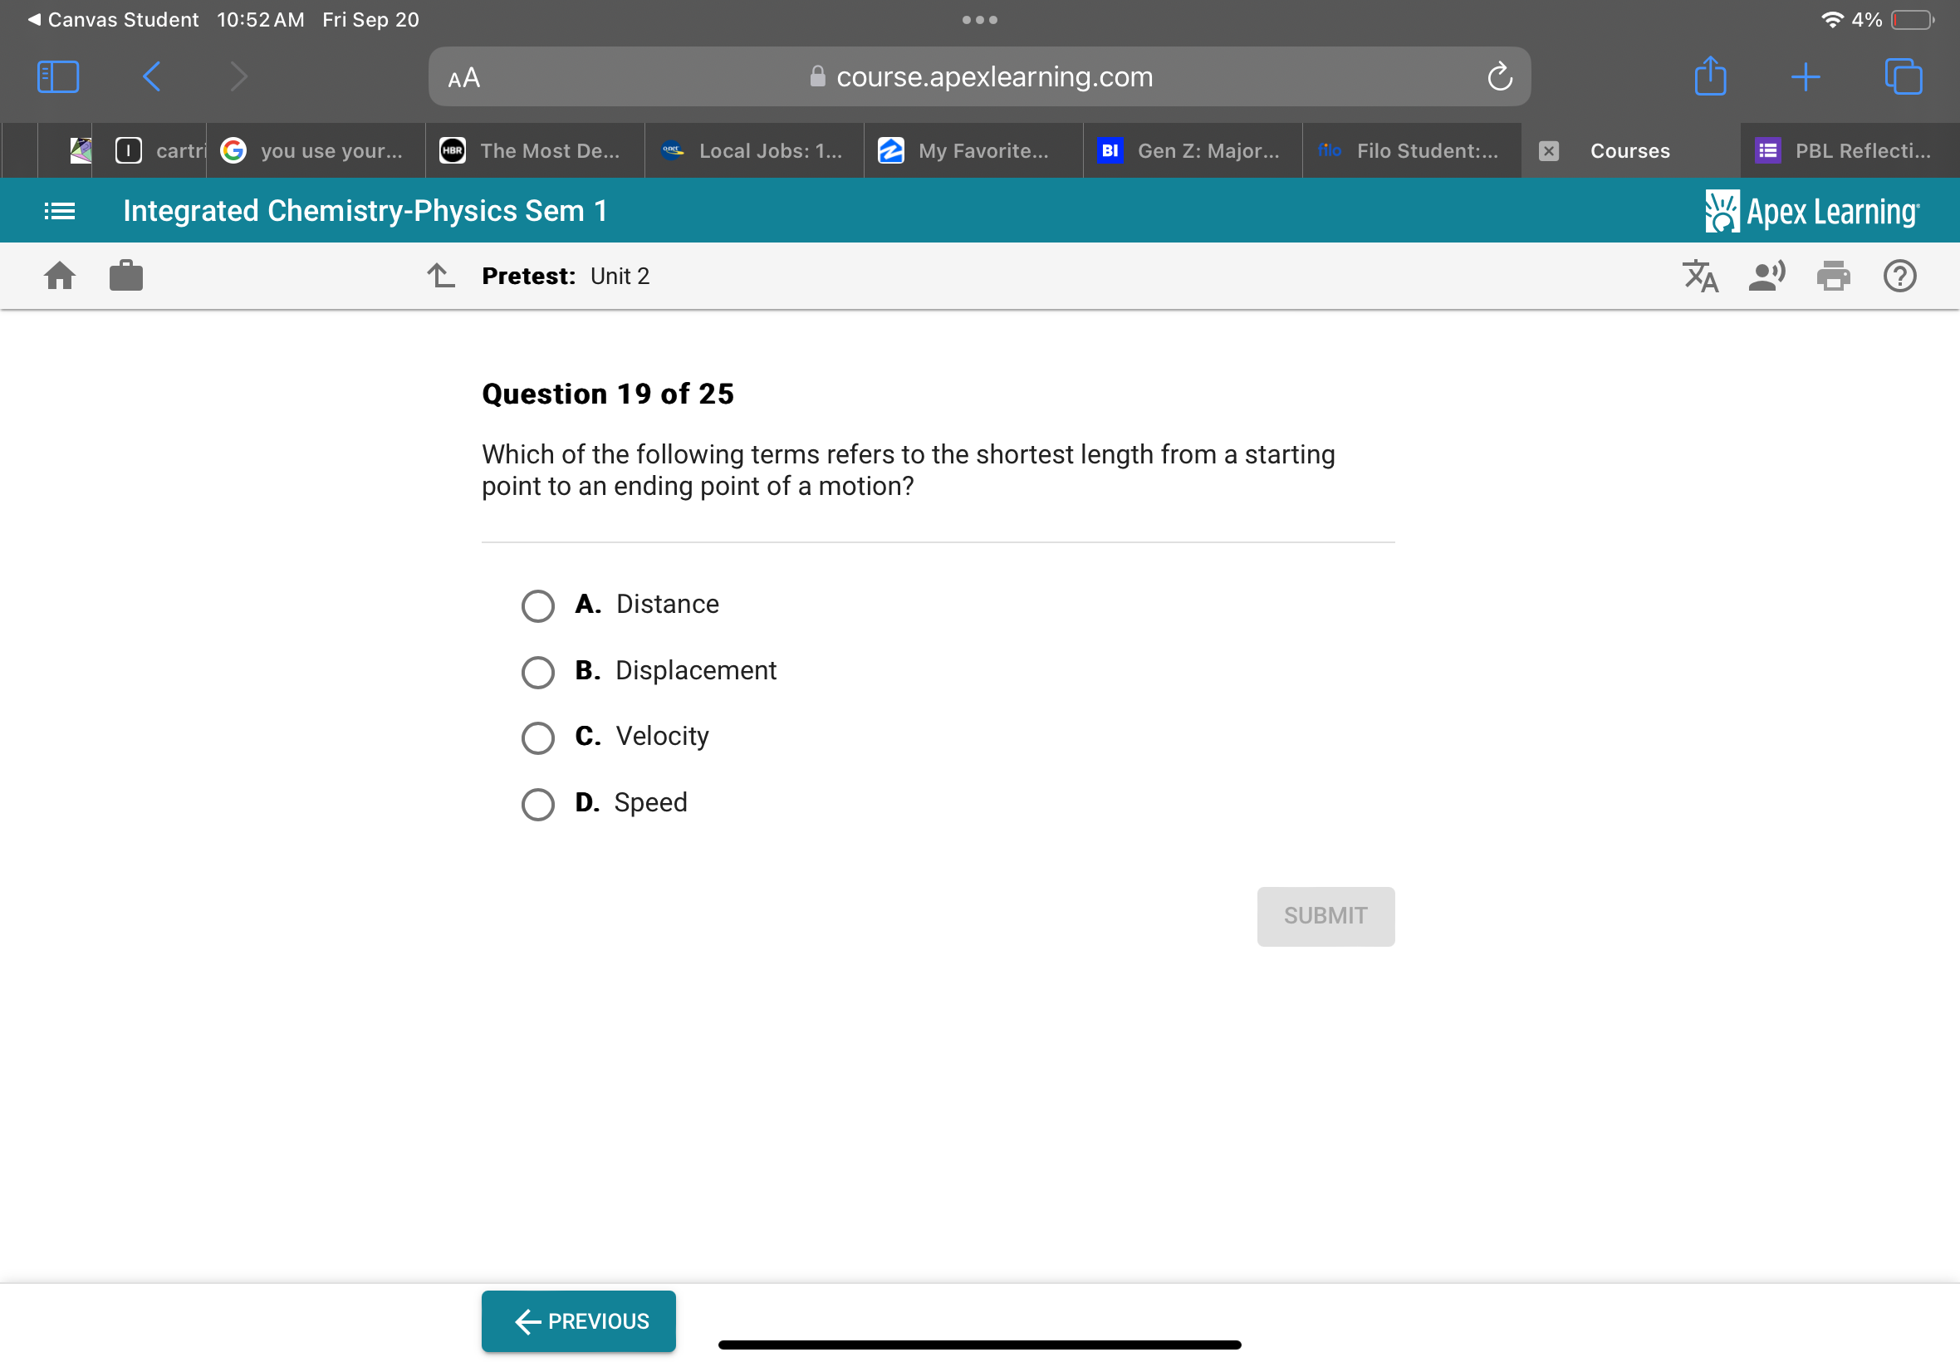
Task: Switch to PBL Reflecti... tab
Action: click(x=1849, y=151)
